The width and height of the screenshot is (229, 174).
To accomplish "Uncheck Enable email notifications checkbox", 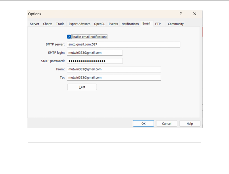I will pyautogui.click(x=69, y=37).
